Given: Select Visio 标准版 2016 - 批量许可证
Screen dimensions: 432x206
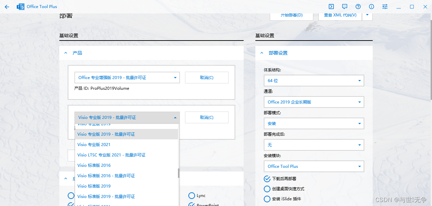Looking at the screenshot, I should (x=126, y=176).
